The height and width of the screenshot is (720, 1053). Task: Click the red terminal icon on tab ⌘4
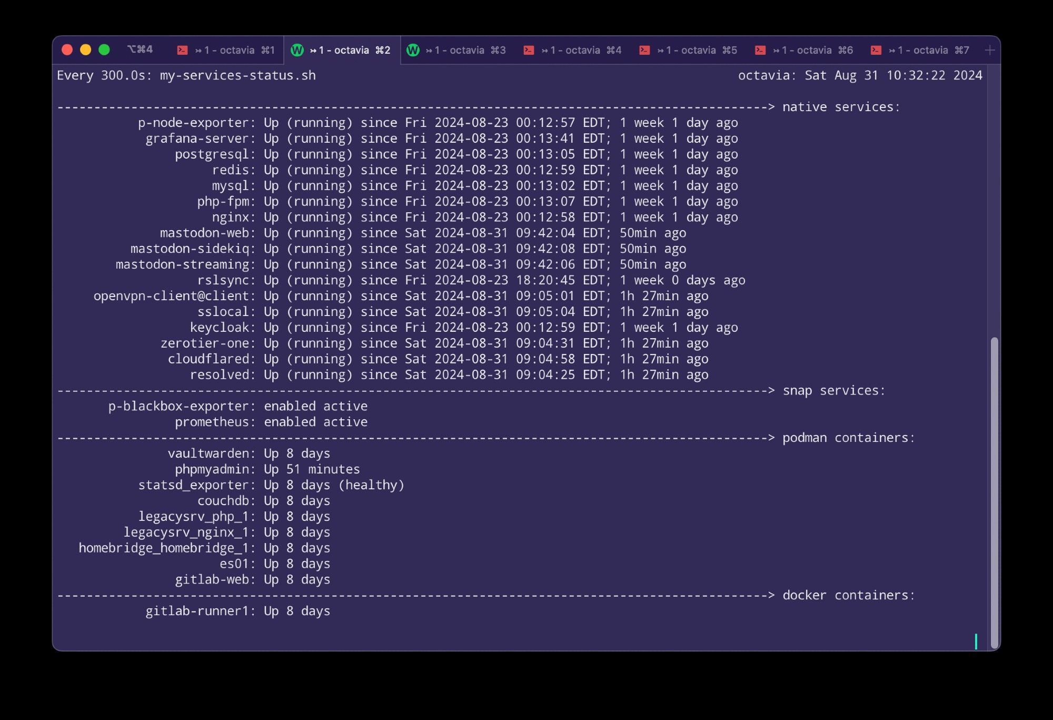click(529, 50)
